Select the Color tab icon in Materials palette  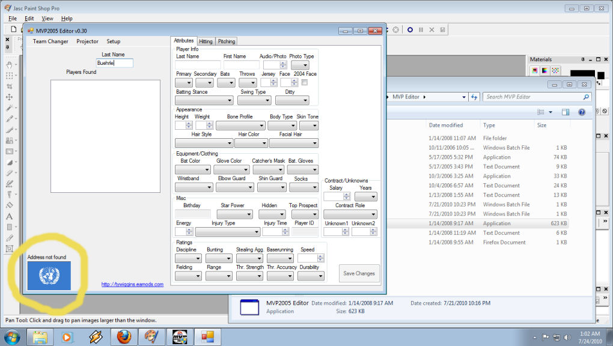(534, 71)
